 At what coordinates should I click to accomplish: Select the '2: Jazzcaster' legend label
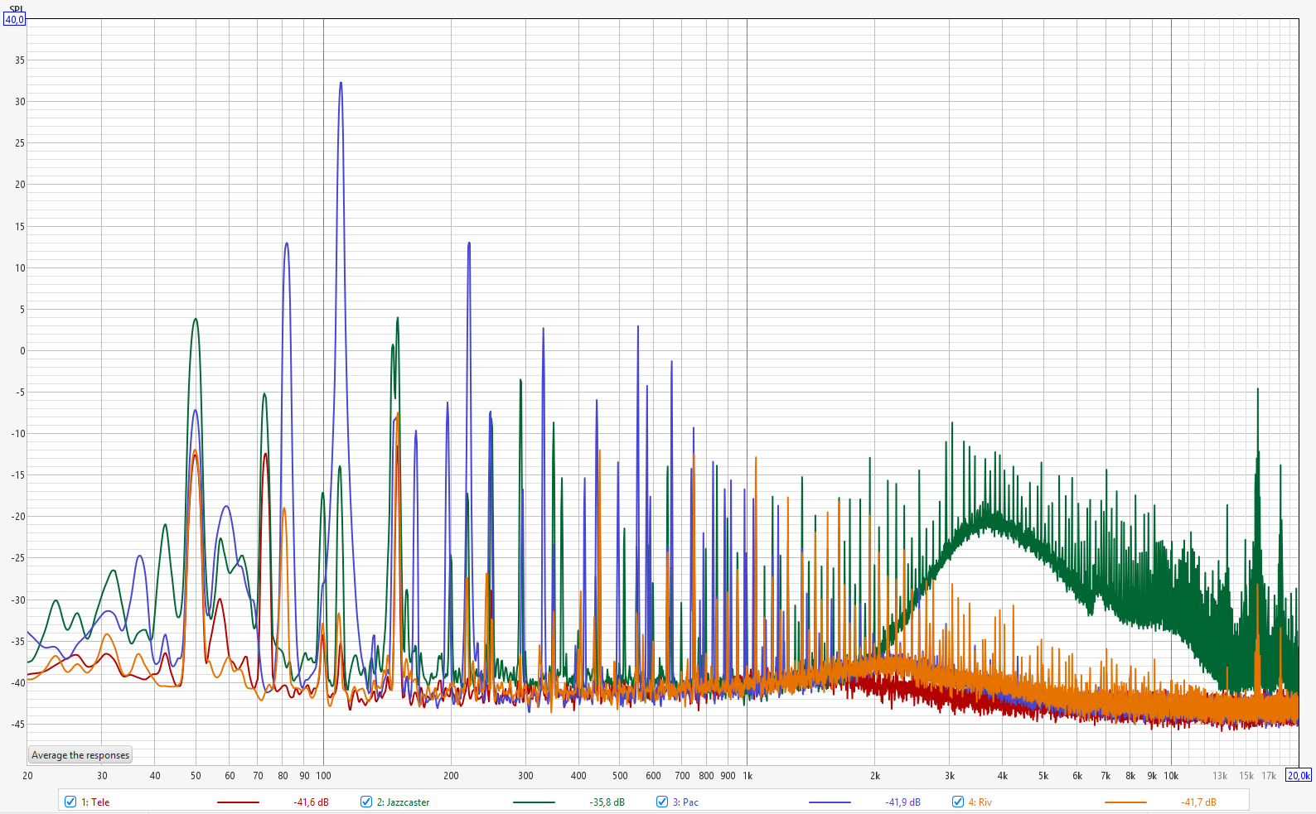pyautogui.click(x=403, y=802)
